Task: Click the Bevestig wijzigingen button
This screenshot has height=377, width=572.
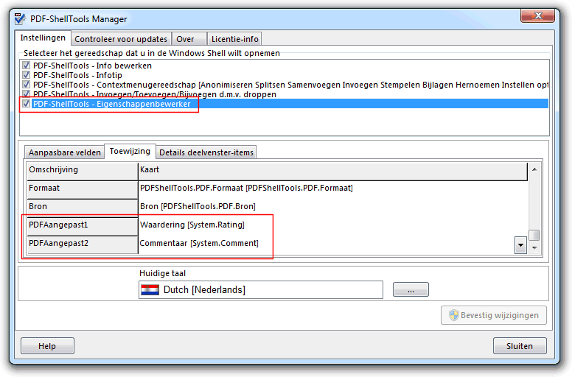Action: (x=494, y=315)
